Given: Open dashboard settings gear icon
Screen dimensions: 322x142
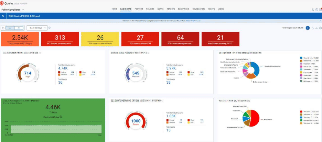Looking at the screenshot, I should click(320, 28).
